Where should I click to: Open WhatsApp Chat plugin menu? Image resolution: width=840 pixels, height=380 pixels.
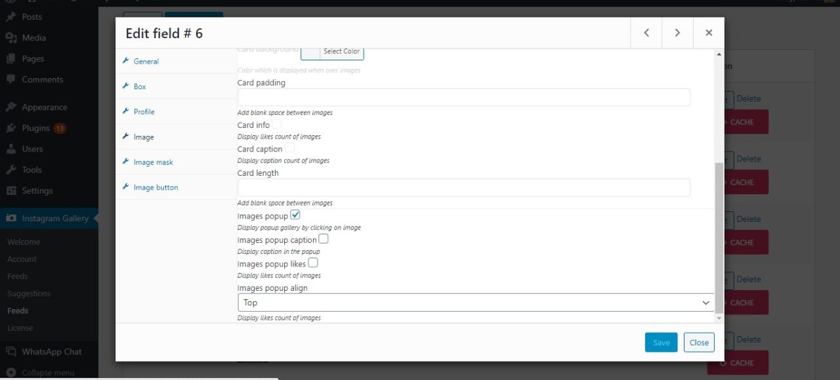(x=51, y=352)
